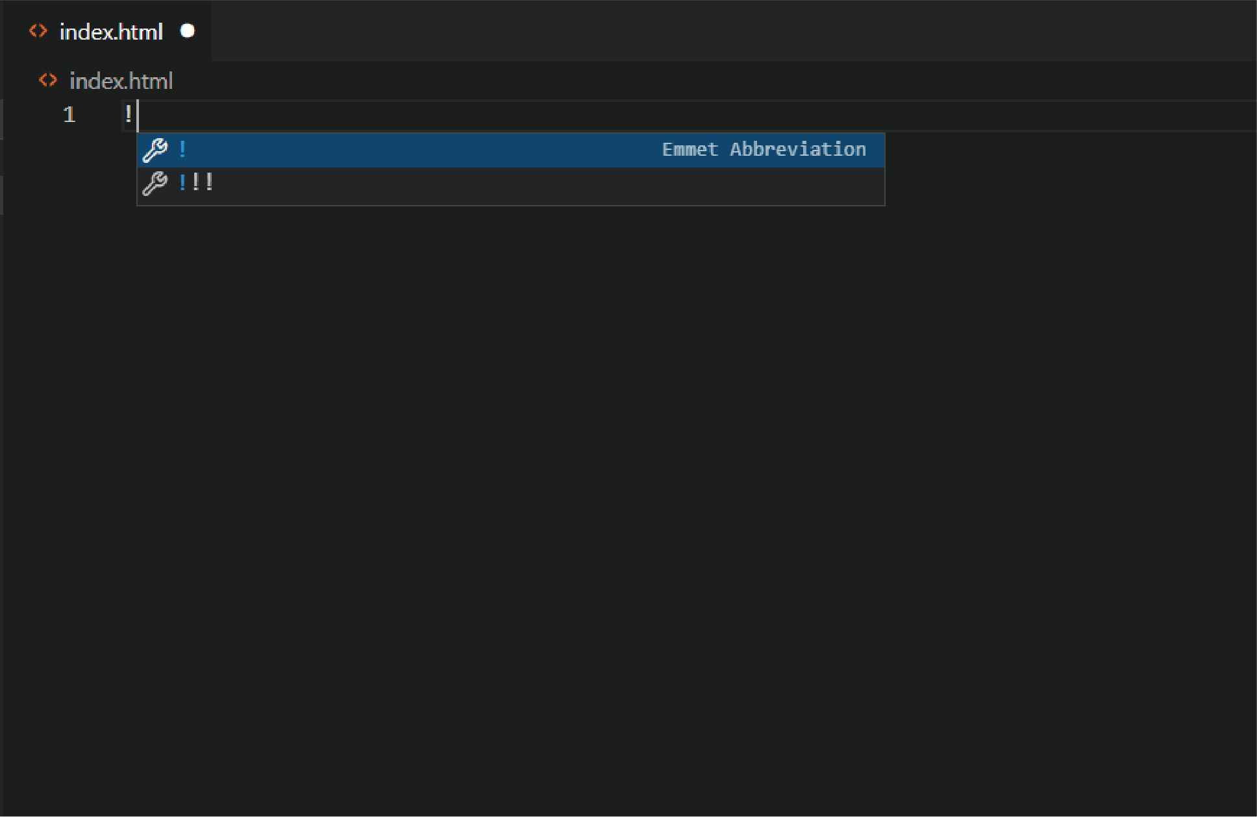This screenshot has height=817, width=1257.
Task: Click empty space of the highlighted row before "Emmet"
Action: (422, 150)
